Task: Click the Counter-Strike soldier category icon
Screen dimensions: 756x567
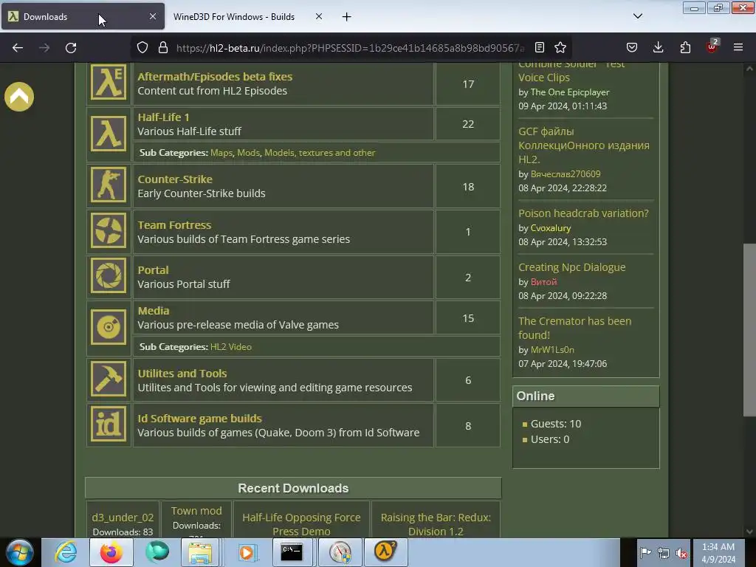Action: (109, 185)
